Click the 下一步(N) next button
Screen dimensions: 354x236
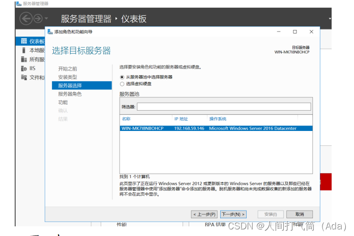coord(233,214)
